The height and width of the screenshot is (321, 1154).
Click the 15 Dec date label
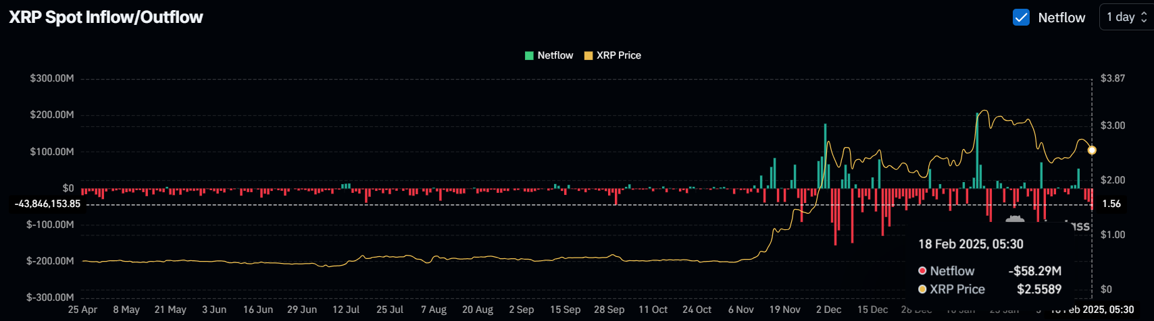click(873, 310)
